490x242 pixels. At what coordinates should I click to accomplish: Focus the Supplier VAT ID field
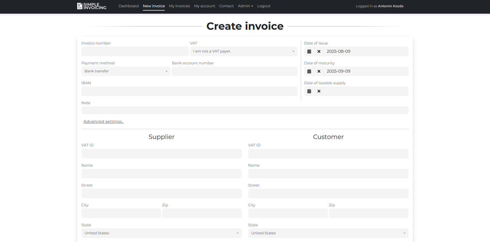pyautogui.click(x=162, y=154)
